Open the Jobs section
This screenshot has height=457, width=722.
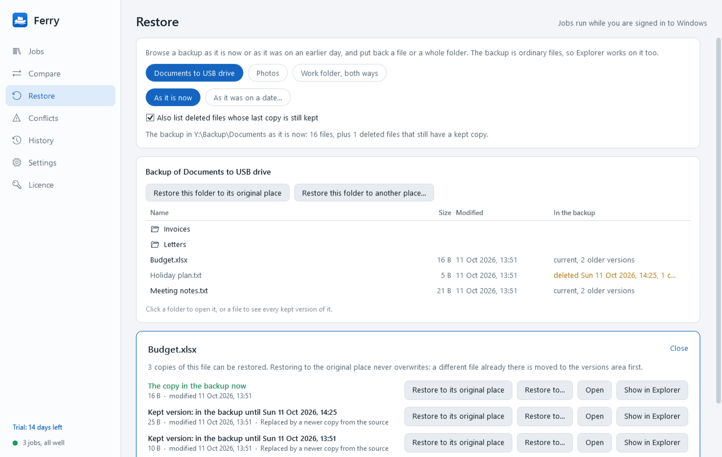click(x=61, y=51)
